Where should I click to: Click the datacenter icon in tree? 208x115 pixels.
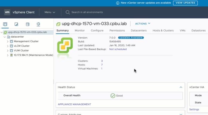(x=9, y=37)
